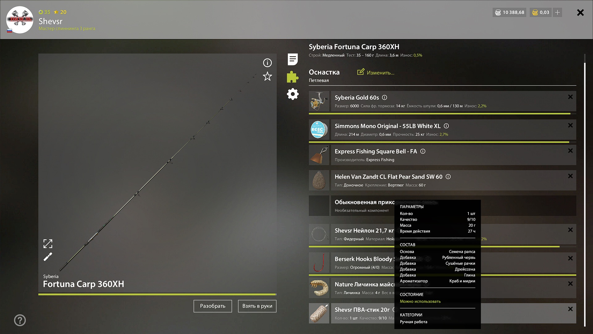Select Обыкновенная прикормка row
This screenshot has width=593, height=334.
pos(453,206)
